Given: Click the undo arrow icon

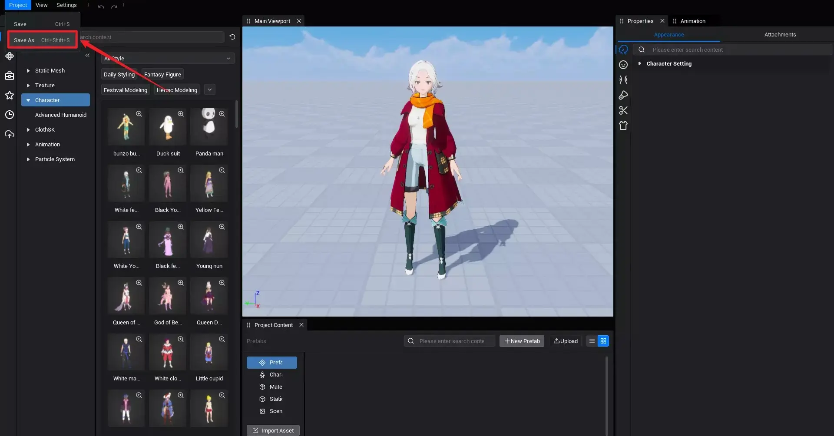Looking at the screenshot, I should (x=101, y=6).
